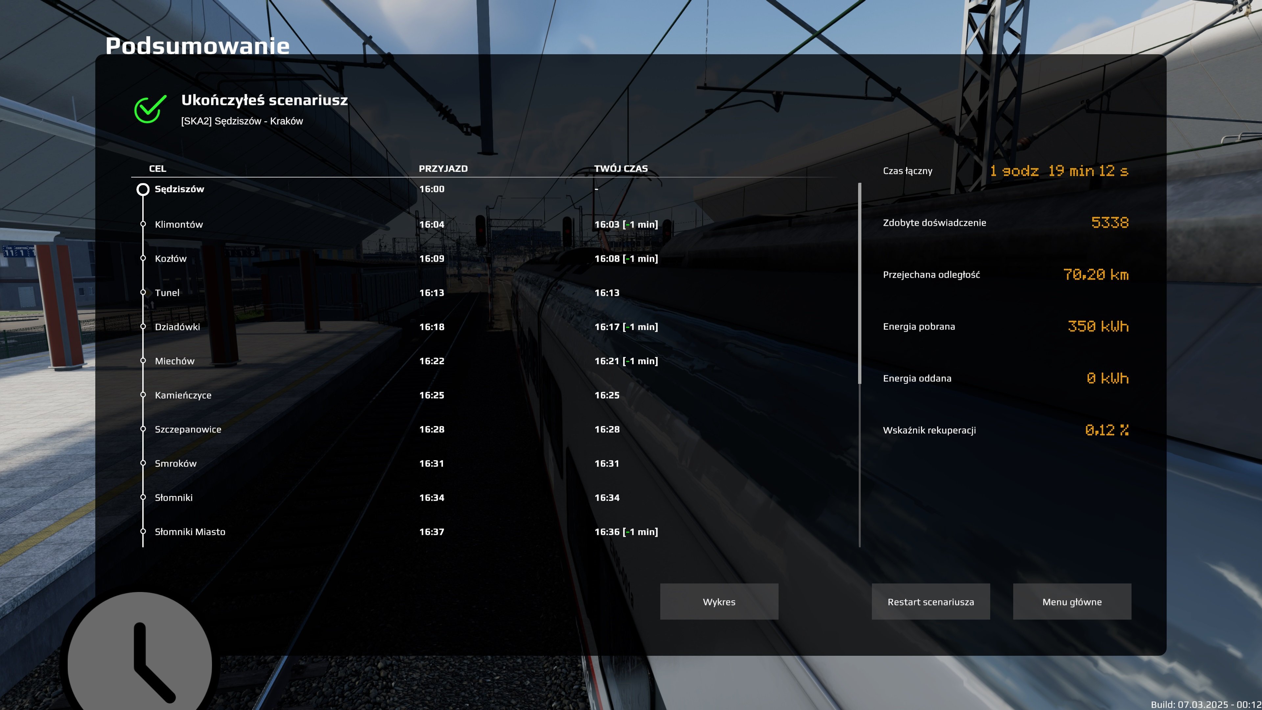Screen dimensions: 1262x710
Task: Click the Klimontów timeline stop marker
Action: [143, 224]
